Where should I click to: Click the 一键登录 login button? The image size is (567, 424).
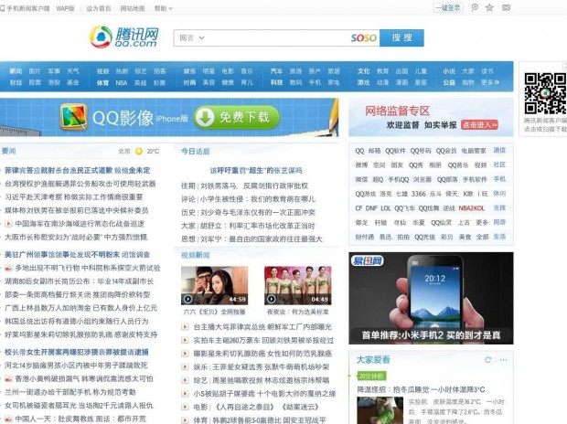coord(448,7)
